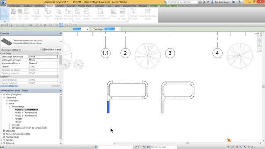Click the Importer CAO tool
The image size is (265, 149).
[x=77, y=14]
